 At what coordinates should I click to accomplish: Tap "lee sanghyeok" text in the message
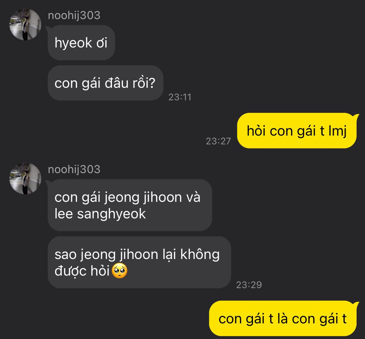[100, 214]
